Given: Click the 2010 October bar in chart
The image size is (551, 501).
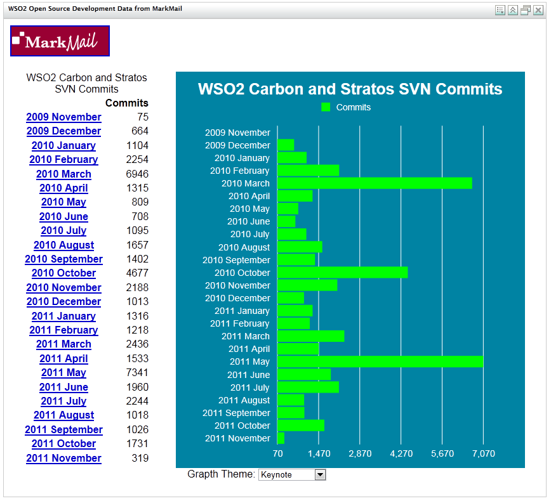Looking at the screenshot, I should point(343,273).
